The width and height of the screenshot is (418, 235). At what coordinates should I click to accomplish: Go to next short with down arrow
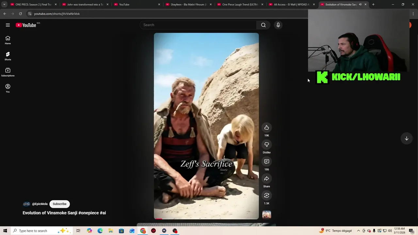pos(407,138)
